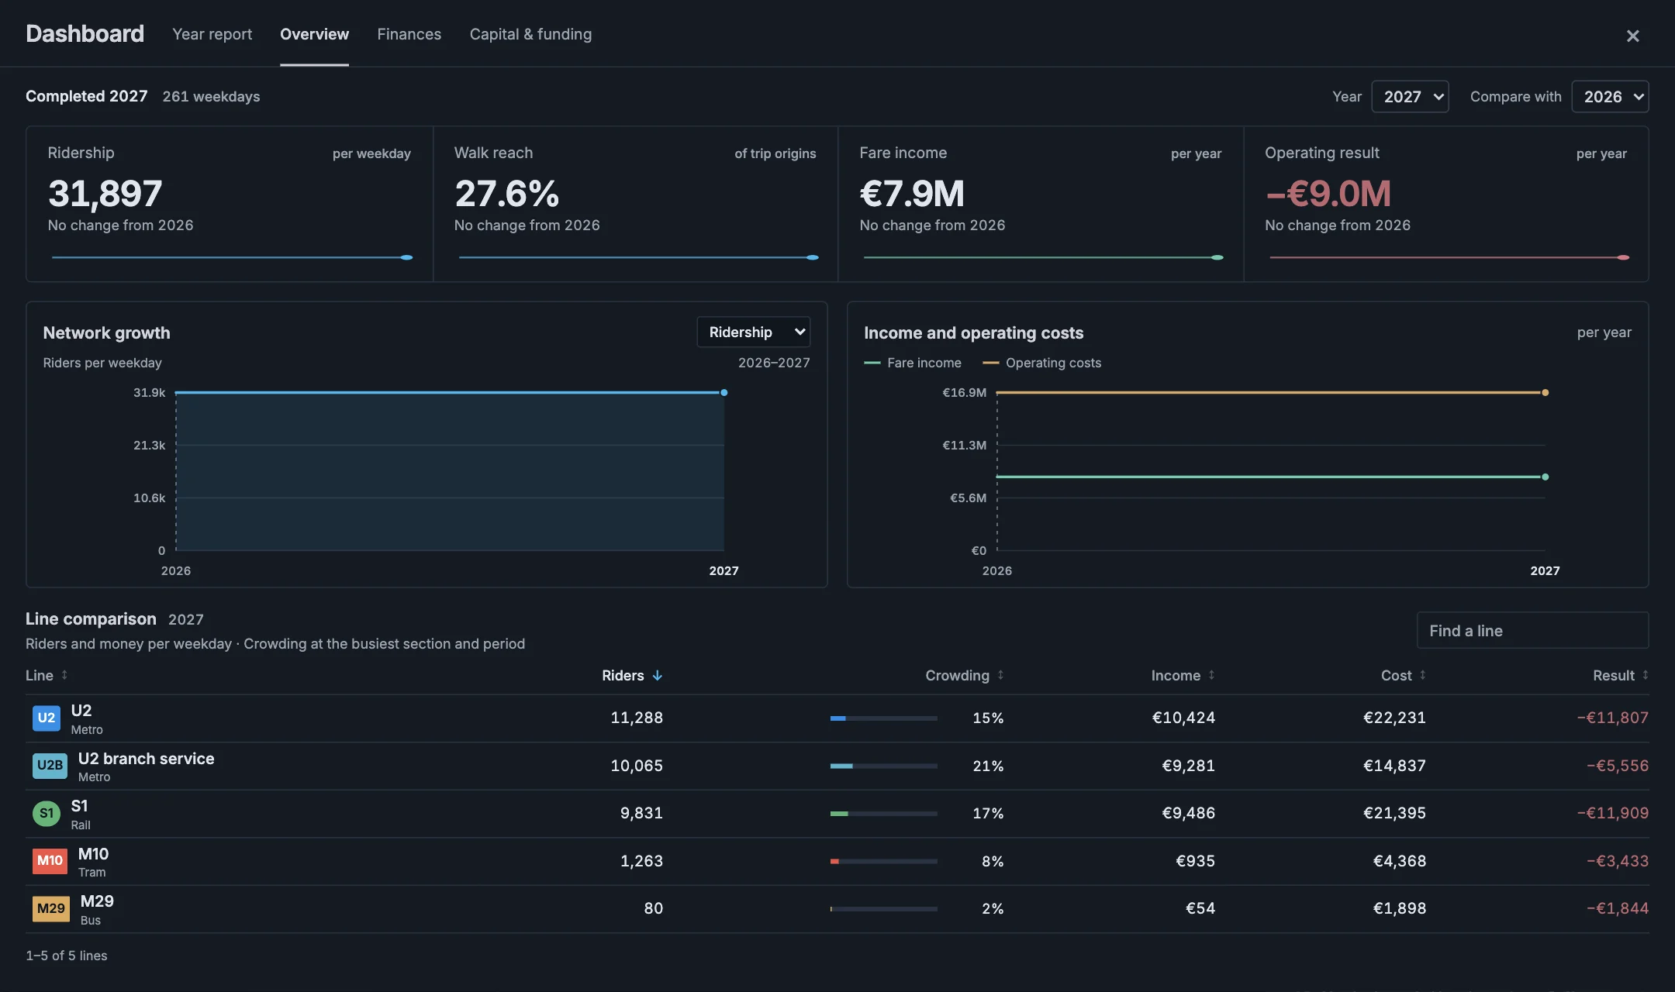Open the Network growth Ridership dropdown
This screenshot has width=1675, height=992.
coord(753,332)
